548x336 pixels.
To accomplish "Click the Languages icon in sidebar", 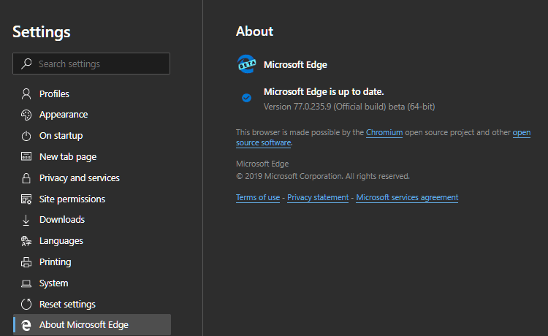I will click(x=26, y=241).
